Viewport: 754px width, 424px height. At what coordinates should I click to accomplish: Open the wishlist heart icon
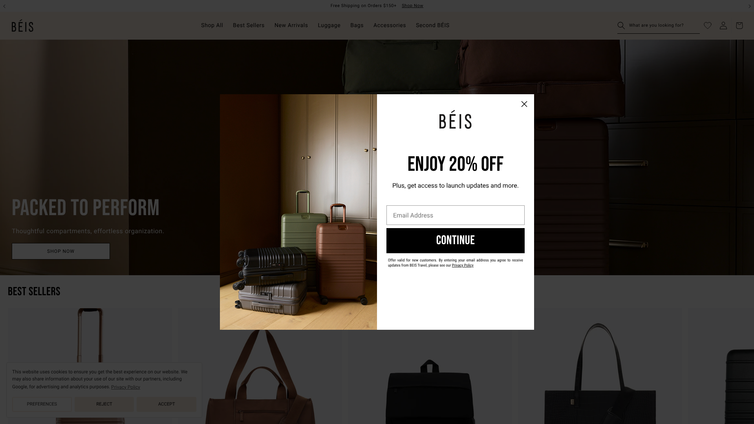tap(708, 26)
